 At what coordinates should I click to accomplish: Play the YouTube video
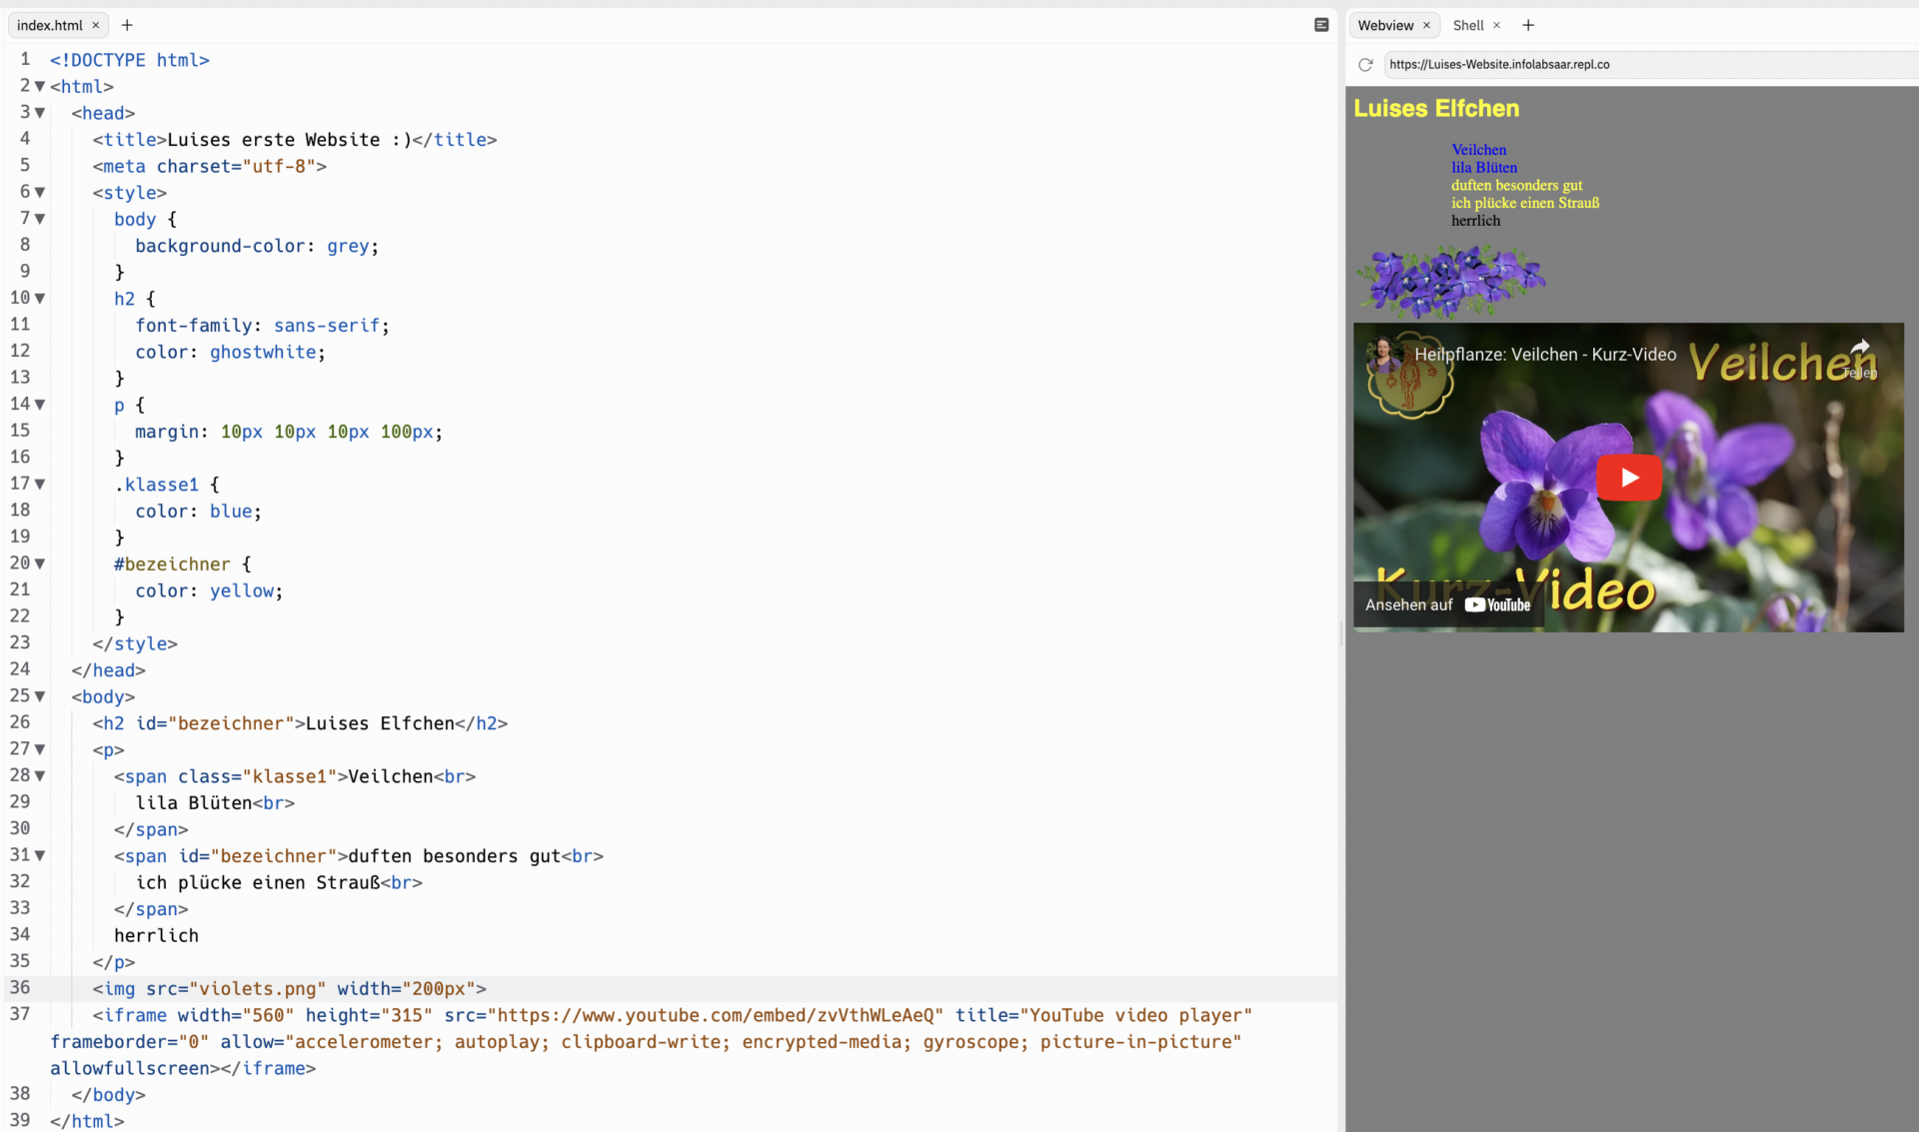(1628, 478)
